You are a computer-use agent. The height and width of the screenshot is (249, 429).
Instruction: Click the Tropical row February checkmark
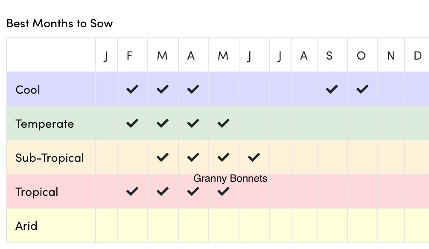pyautogui.click(x=132, y=192)
